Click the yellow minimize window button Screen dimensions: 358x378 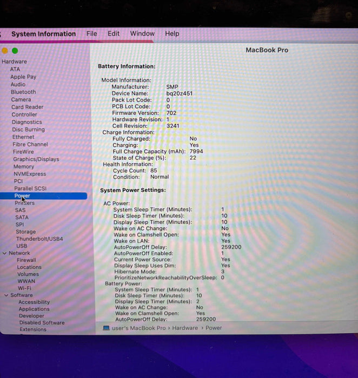click(5, 51)
